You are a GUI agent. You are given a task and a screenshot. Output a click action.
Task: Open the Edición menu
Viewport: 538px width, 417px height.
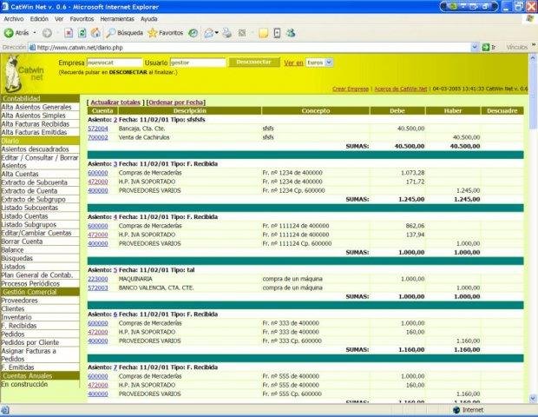39,19
